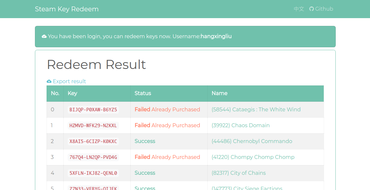
Task: Click the Github octocat icon
Action: 311,9
